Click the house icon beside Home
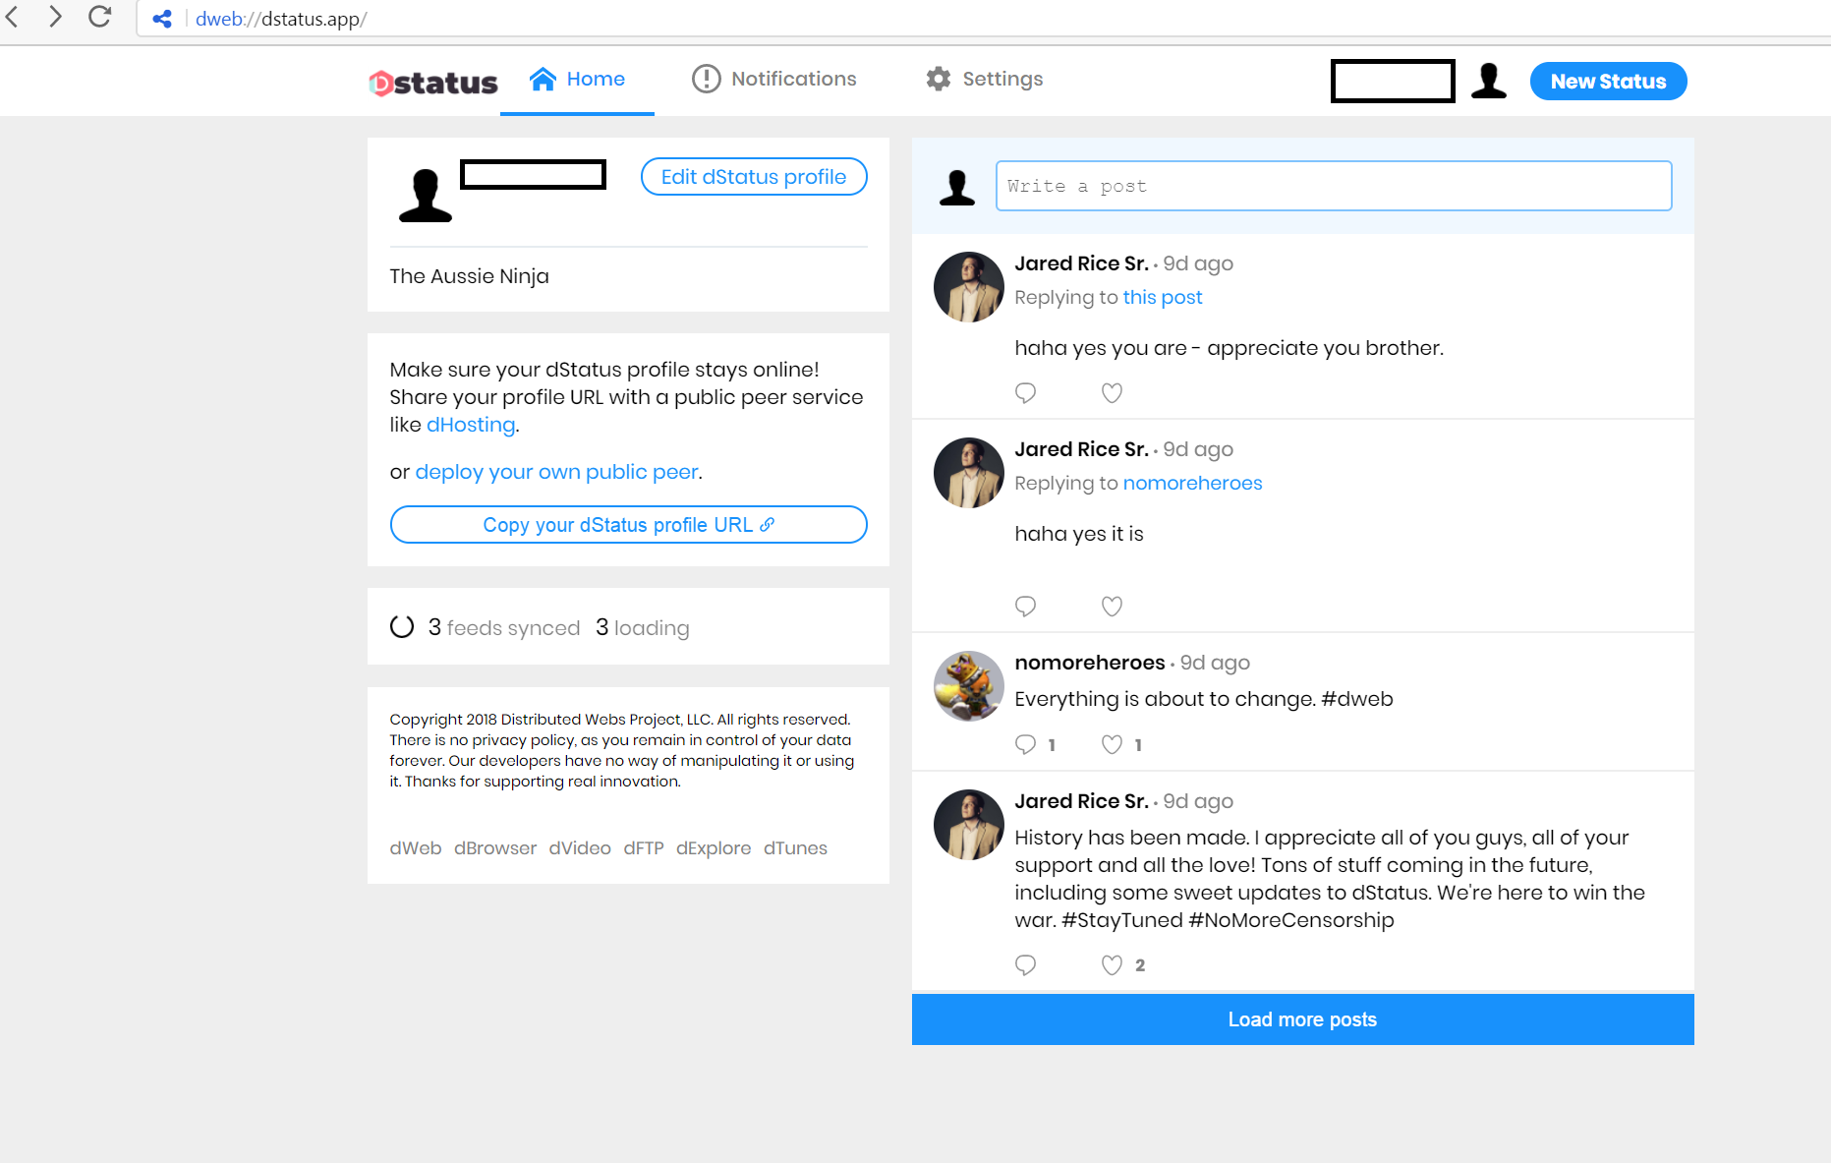1831x1163 pixels. pos(543,79)
